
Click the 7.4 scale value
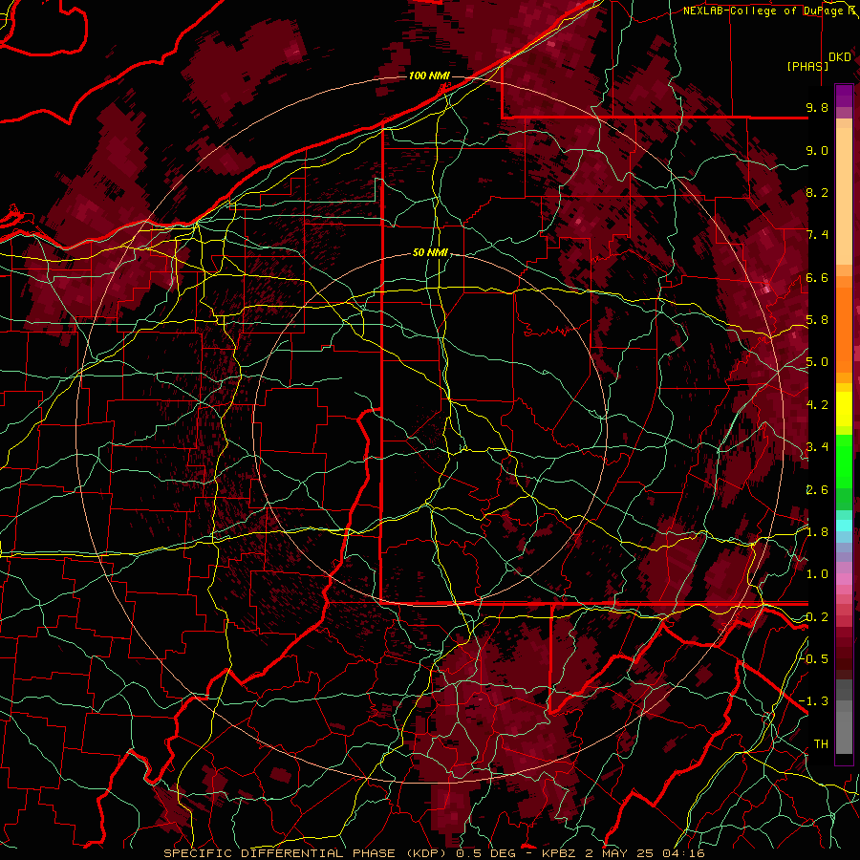[817, 235]
